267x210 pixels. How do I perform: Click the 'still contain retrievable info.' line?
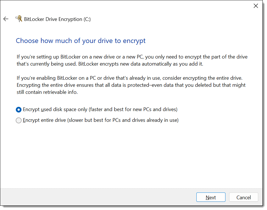coord(47,92)
